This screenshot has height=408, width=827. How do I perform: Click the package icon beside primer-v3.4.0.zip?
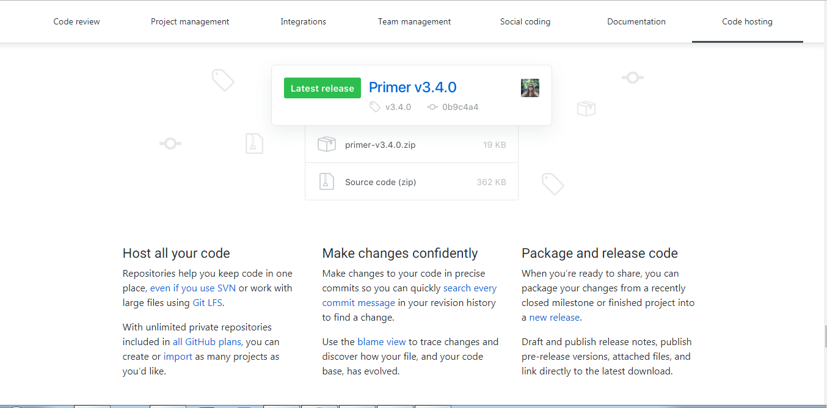[x=327, y=145]
